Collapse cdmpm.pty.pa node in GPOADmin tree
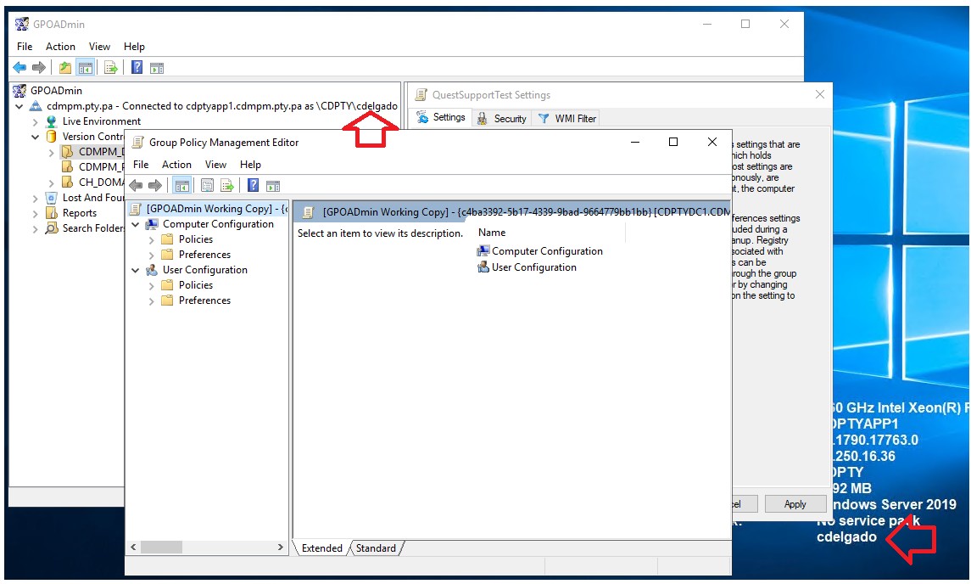The height and width of the screenshot is (584, 971). click(x=20, y=106)
